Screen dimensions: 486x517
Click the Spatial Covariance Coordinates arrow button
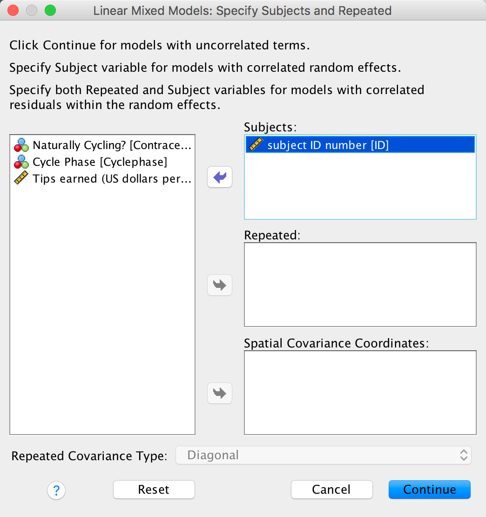(220, 393)
